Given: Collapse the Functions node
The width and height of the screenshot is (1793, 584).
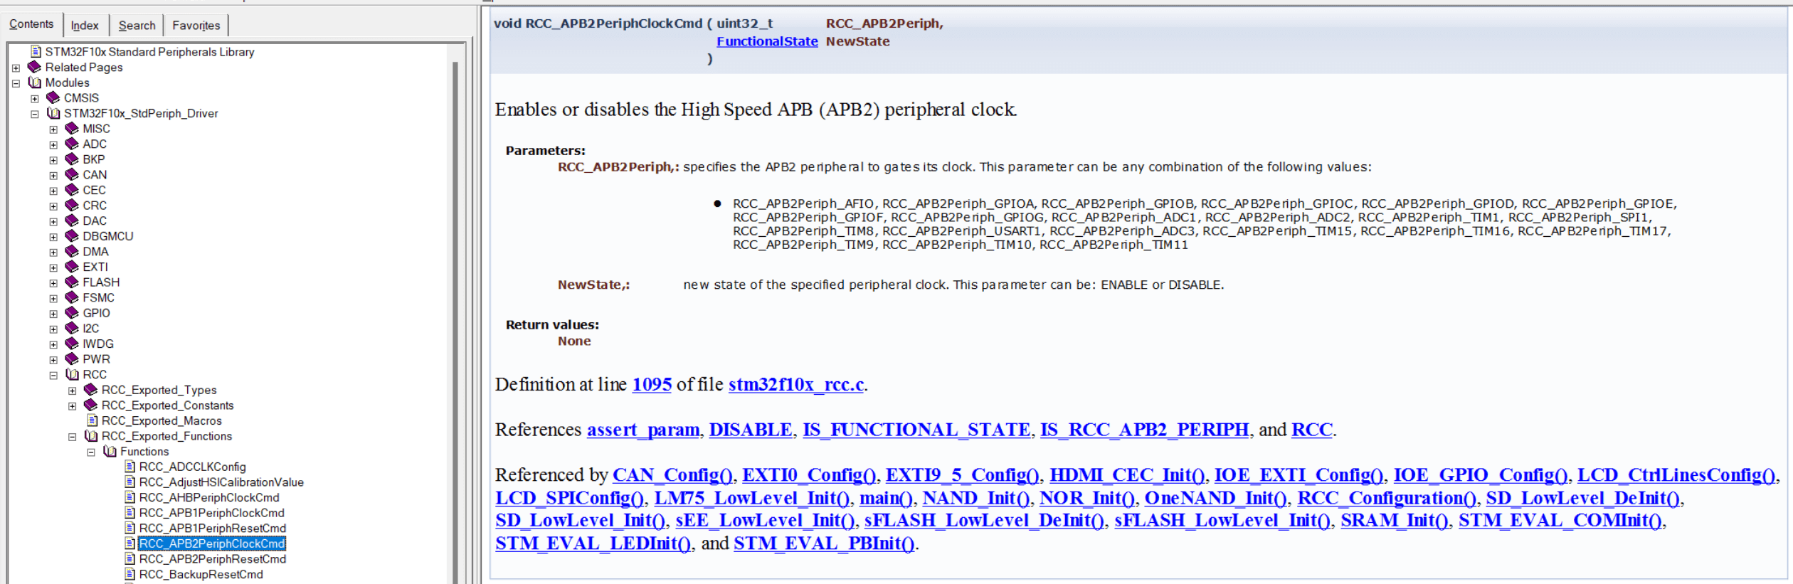Looking at the screenshot, I should [x=91, y=452].
